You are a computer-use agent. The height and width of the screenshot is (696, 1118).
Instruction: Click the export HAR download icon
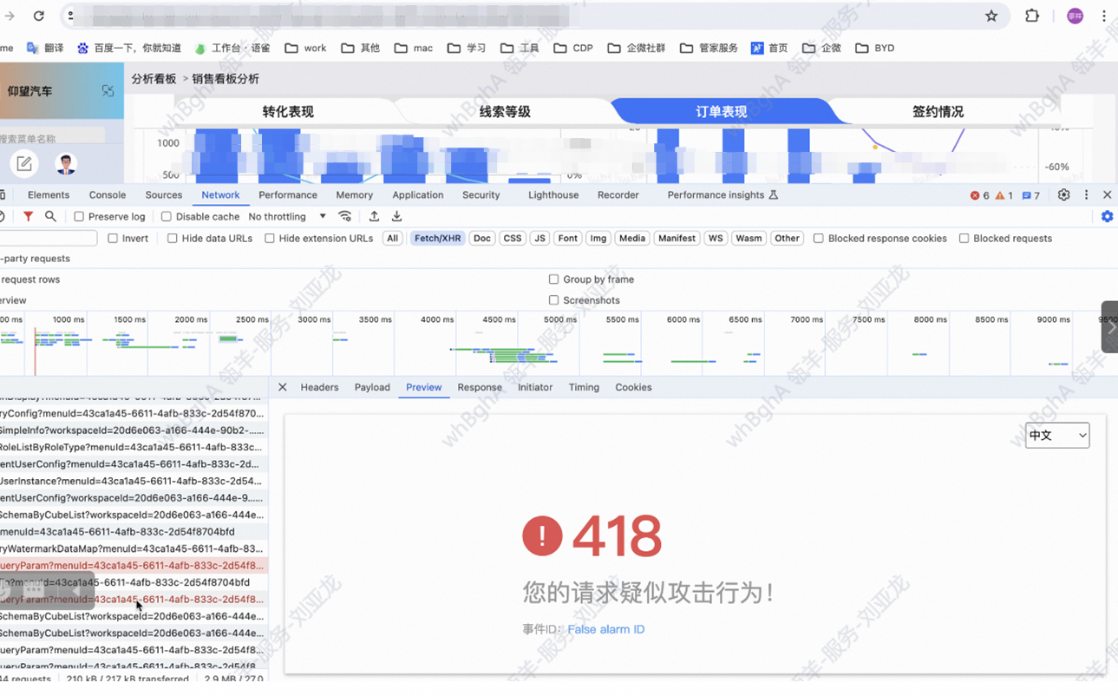tap(396, 217)
